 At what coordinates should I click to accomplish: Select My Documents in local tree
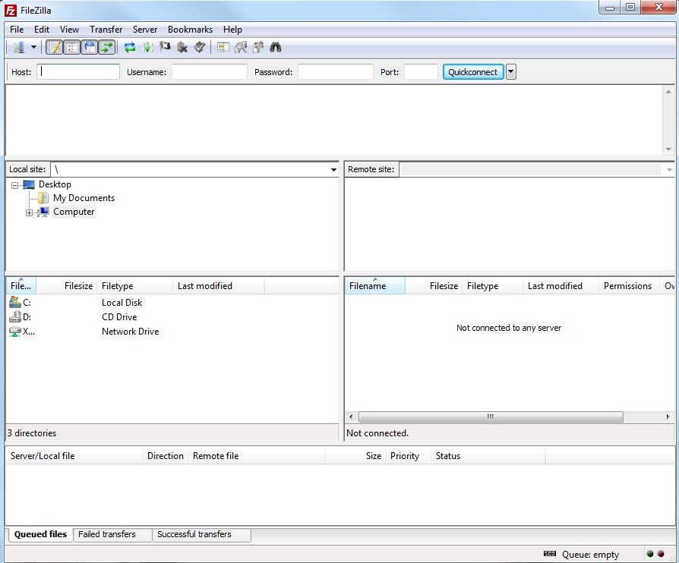(84, 198)
